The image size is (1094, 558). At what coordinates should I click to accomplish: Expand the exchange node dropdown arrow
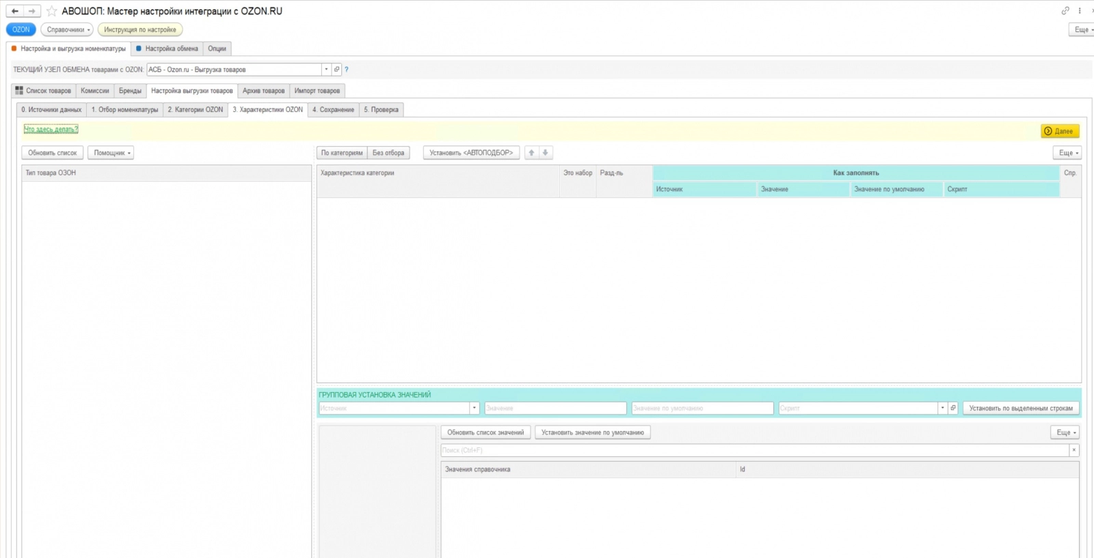click(327, 70)
